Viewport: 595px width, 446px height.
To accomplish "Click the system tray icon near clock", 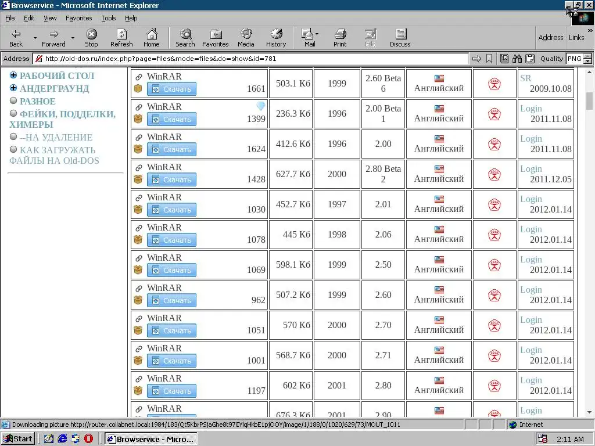I will click(543, 439).
